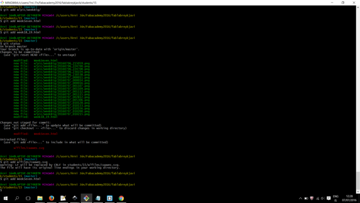Open the Windows Start menu
This screenshot has height=203, width=360.
(x=6, y=198)
